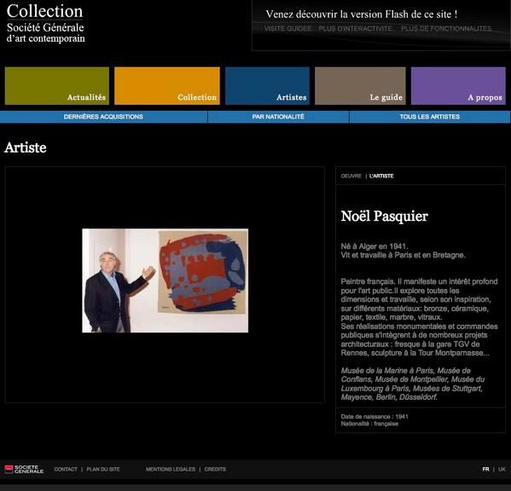Click the 'Né à Alger en 1941' line
Screen dimensions: 511x491
pyautogui.click(x=375, y=246)
